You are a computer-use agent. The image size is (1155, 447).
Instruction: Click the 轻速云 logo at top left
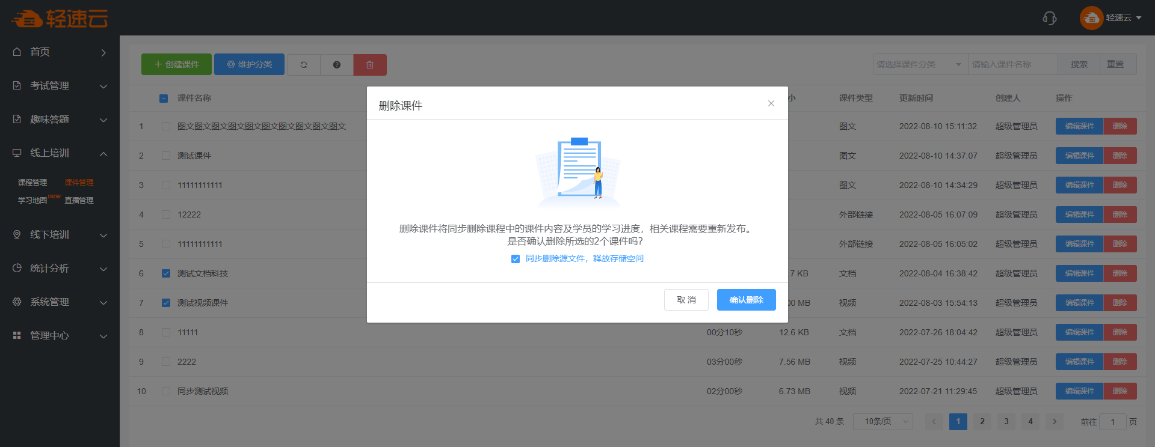tap(60, 19)
